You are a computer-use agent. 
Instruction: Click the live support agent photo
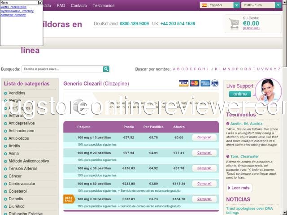268,90
